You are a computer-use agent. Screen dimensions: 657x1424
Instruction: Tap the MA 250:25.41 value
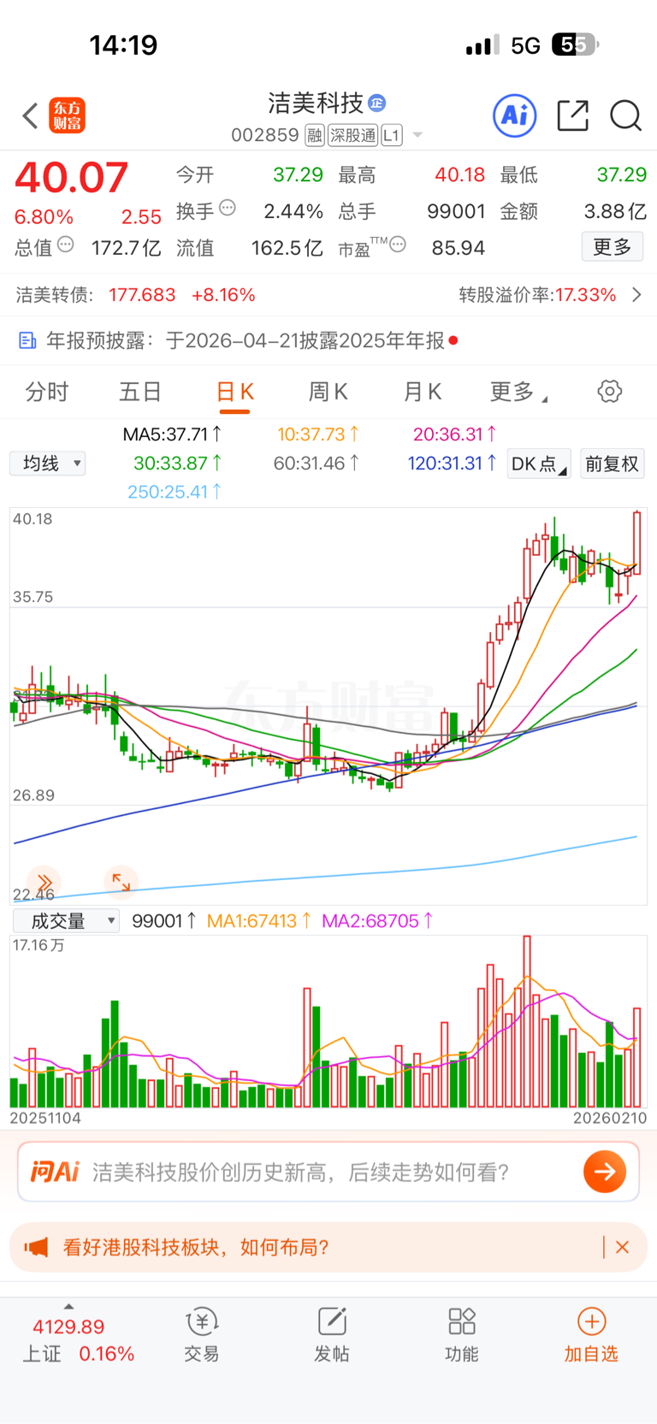click(x=175, y=492)
